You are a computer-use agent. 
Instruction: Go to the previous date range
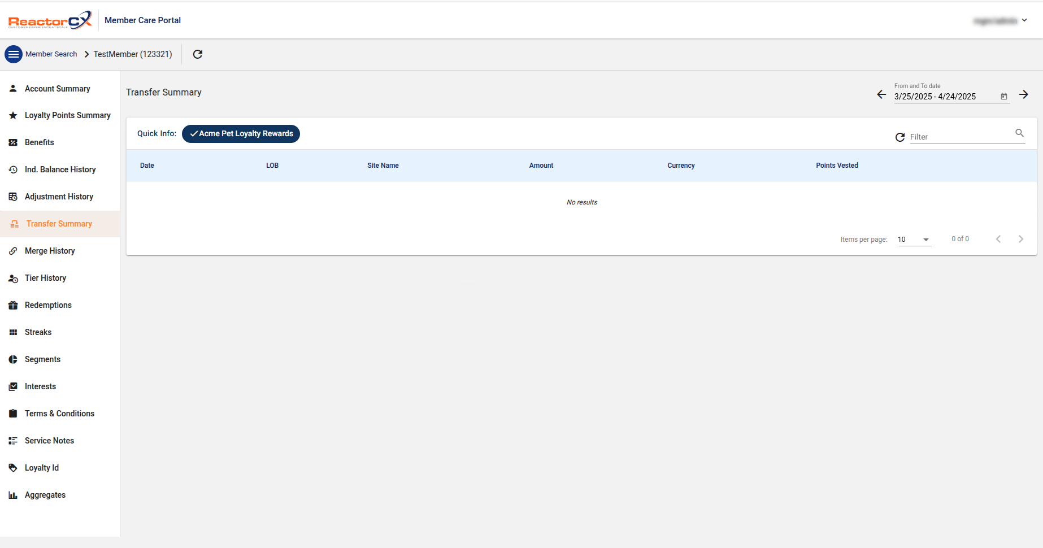click(881, 94)
